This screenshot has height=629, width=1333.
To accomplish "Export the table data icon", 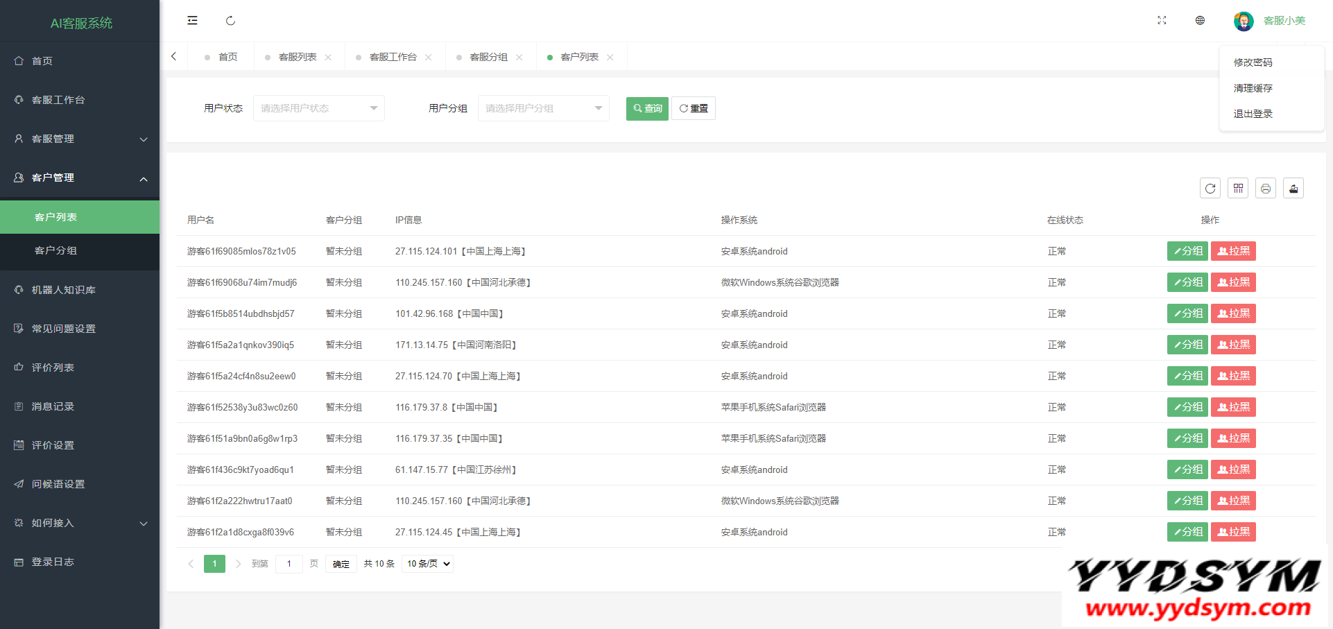I will 1293,188.
